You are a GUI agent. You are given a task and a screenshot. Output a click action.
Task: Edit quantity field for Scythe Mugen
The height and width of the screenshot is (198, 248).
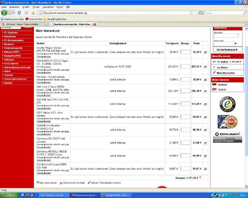point(185,52)
